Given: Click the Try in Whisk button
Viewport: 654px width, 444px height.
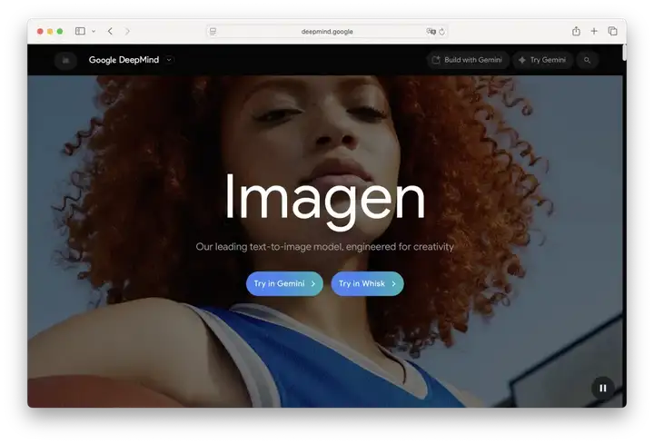Looking at the screenshot, I should [x=368, y=284].
